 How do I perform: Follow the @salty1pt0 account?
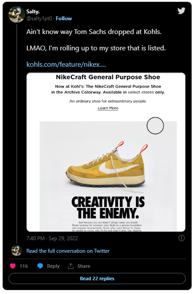coord(64,19)
